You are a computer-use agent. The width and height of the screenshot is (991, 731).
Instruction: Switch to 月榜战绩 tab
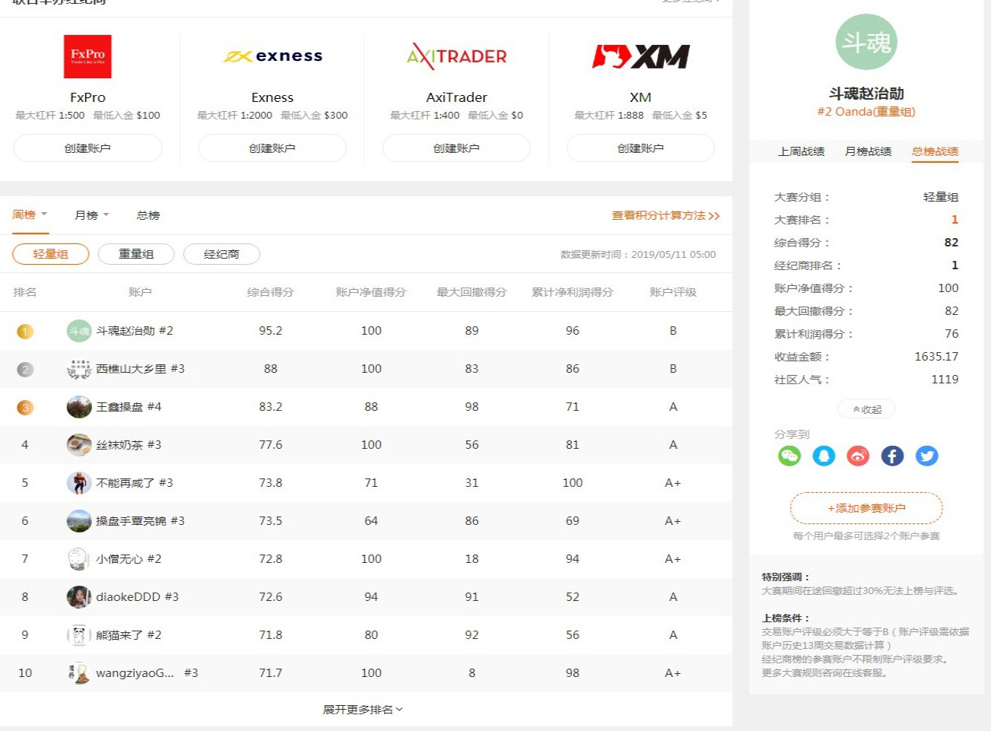click(x=868, y=151)
